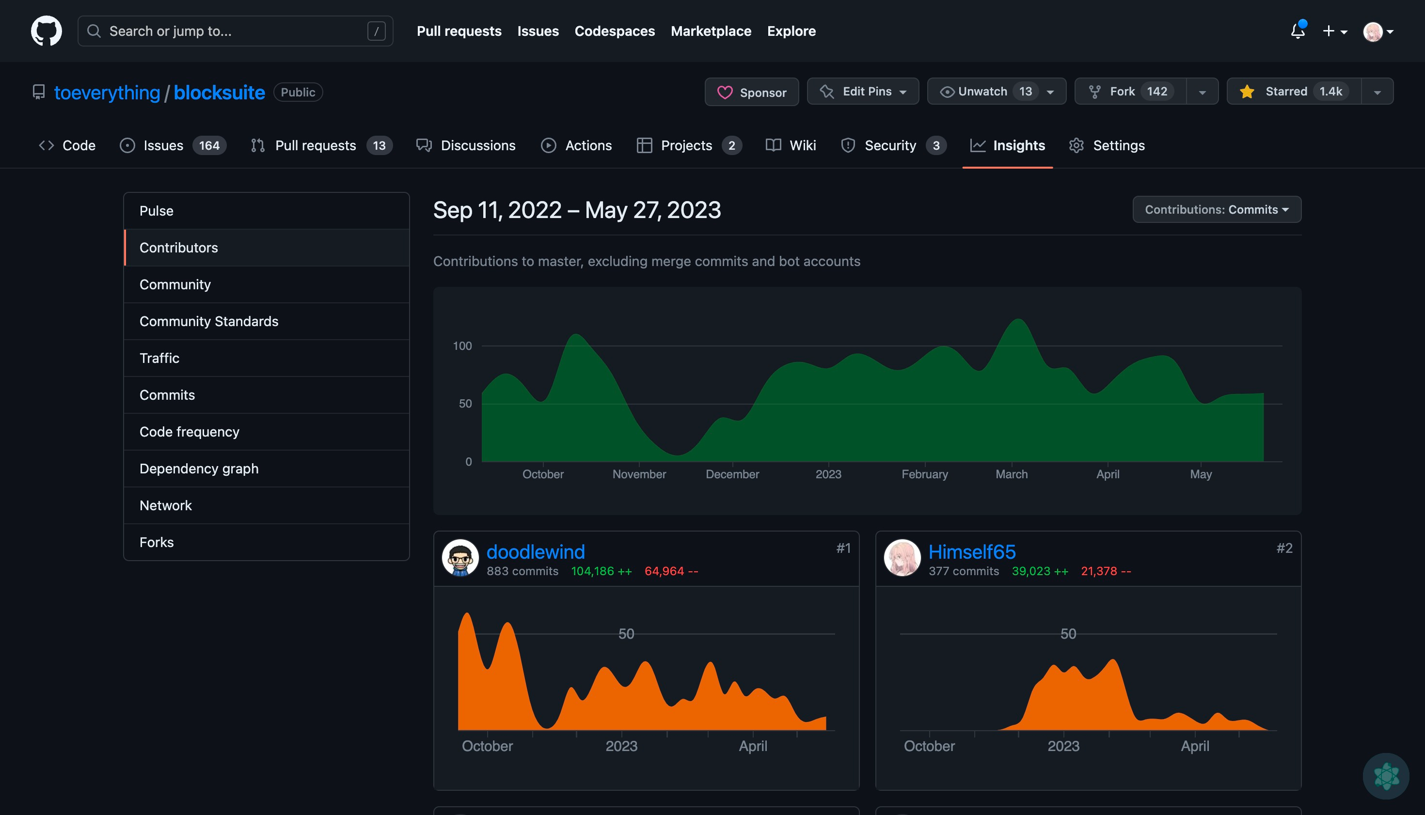Click the slash shortcut key icon
The image size is (1425, 815).
tap(376, 31)
